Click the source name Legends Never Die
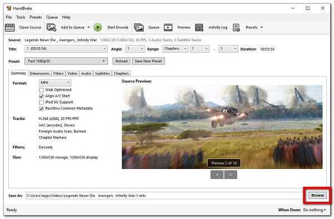This screenshot has width=334, height=219. 61,40
